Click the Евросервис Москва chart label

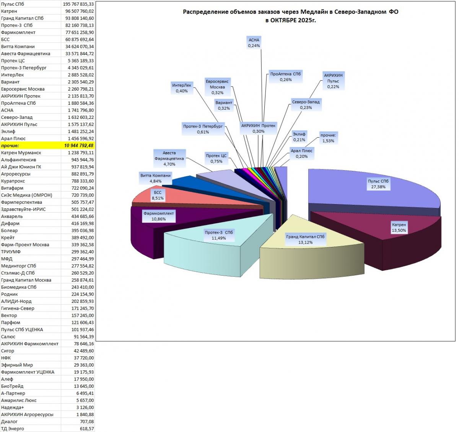pyautogui.click(x=217, y=87)
